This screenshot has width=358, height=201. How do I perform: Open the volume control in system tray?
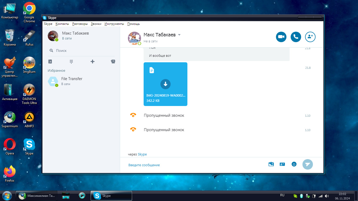point(327,196)
